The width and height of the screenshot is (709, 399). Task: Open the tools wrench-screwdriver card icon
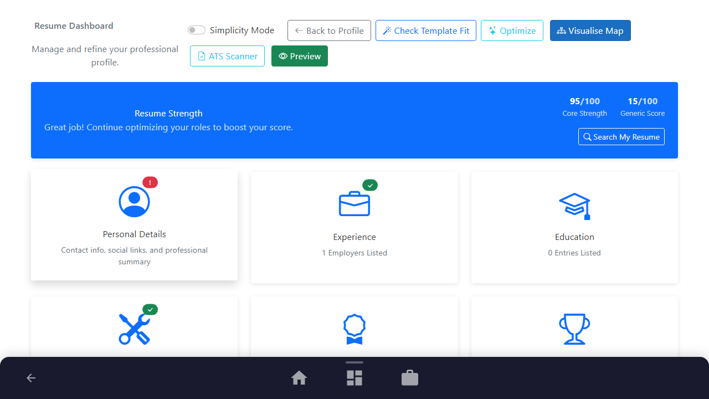(134, 329)
